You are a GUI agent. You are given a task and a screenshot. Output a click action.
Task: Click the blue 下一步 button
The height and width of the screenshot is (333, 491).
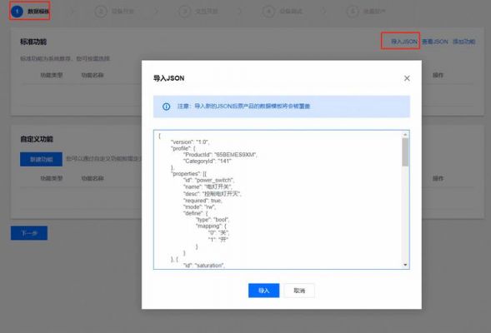[29, 233]
